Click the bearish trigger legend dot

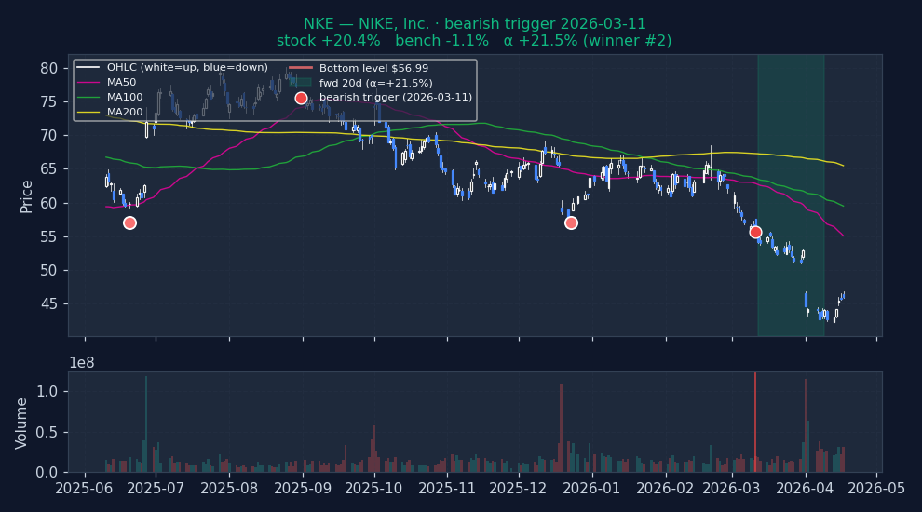[301, 98]
